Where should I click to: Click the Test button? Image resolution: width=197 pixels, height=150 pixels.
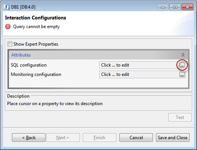pos(180,117)
